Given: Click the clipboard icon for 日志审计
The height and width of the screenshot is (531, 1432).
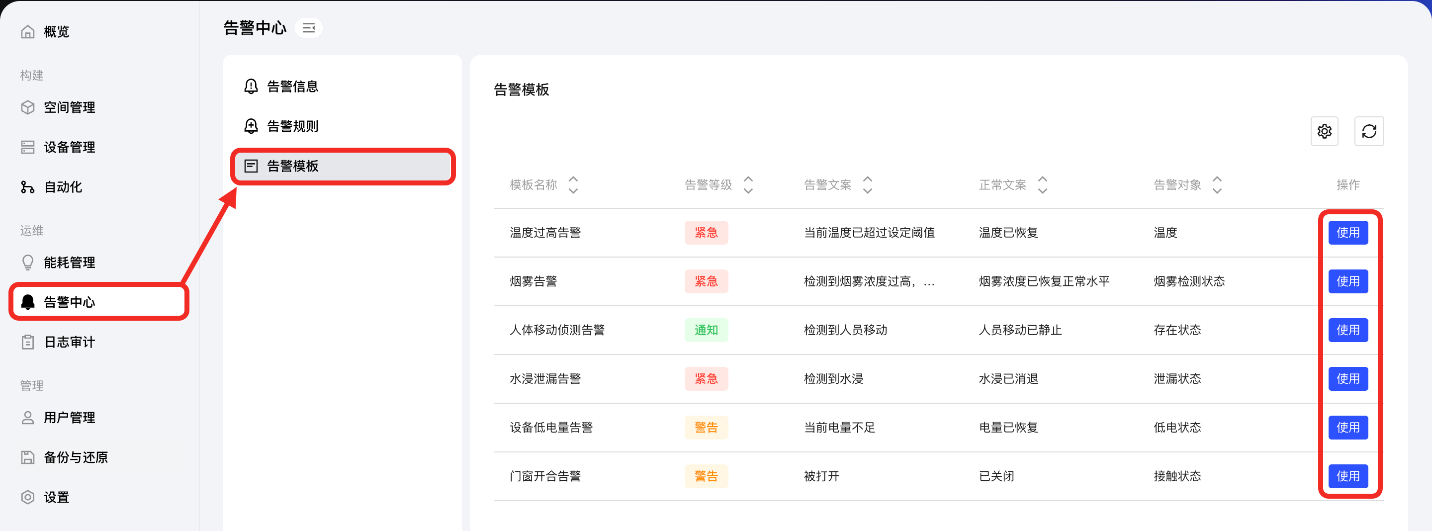Looking at the screenshot, I should pyautogui.click(x=28, y=342).
